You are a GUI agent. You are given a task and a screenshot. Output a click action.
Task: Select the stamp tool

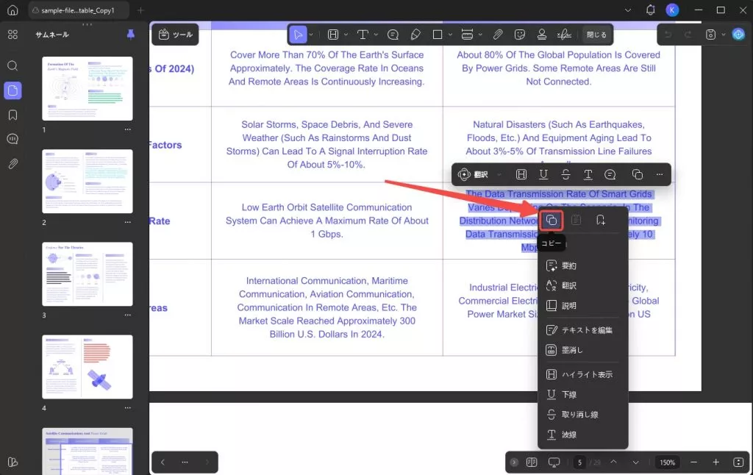point(542,35)
